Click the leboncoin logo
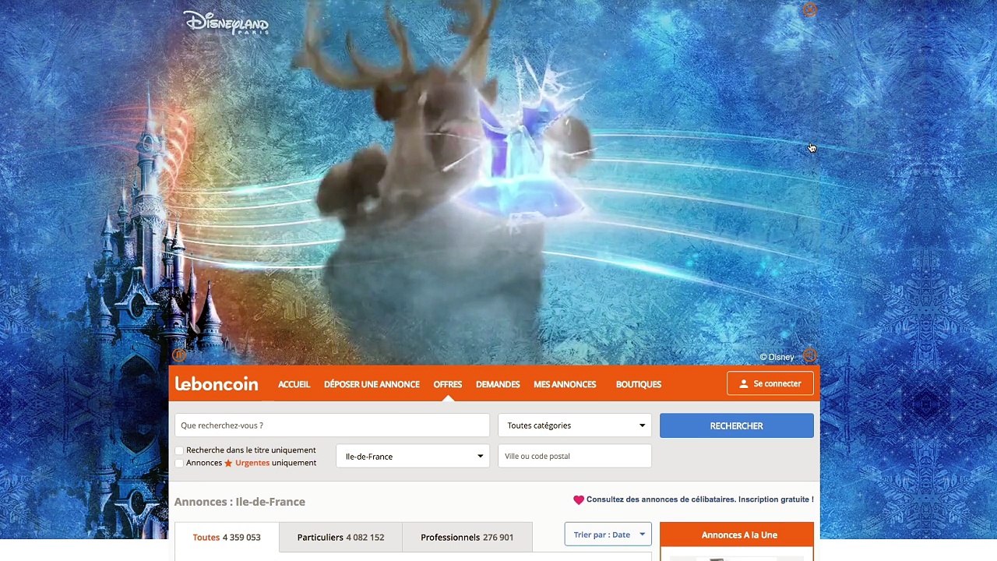997x561 pixels. pyautogui.click(x=217, y=384)
